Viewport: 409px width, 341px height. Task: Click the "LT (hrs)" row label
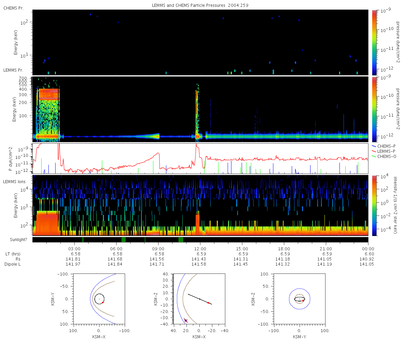13,254
